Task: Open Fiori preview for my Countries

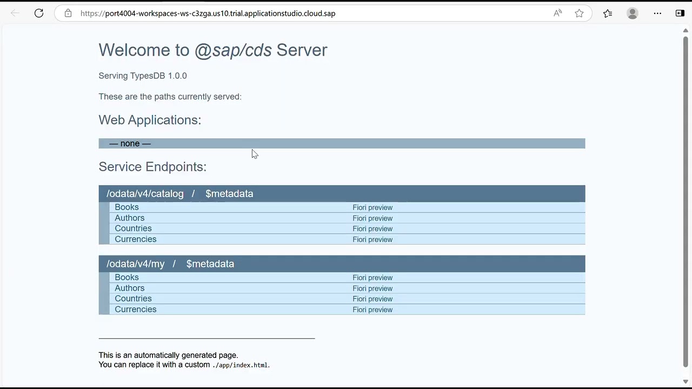Action: tap(372, 299)
